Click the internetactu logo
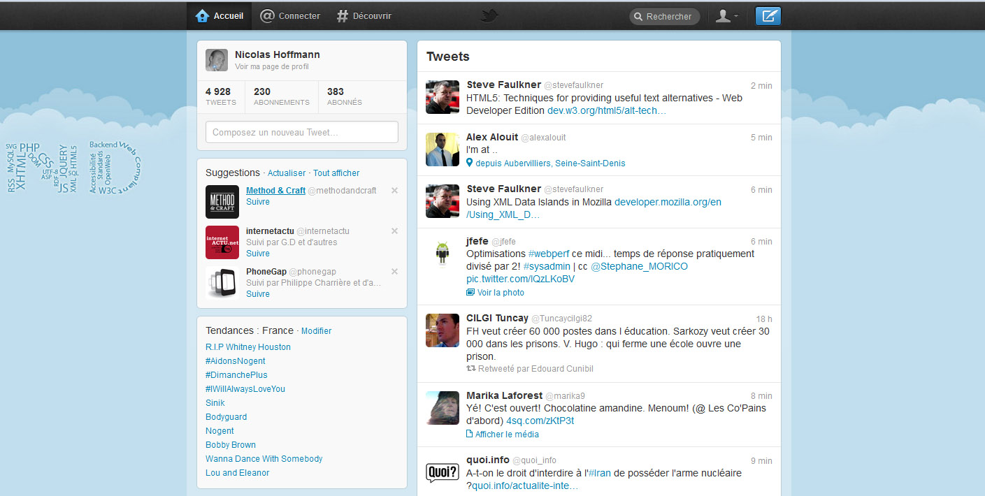985x496 pixels. coord(222,242)
